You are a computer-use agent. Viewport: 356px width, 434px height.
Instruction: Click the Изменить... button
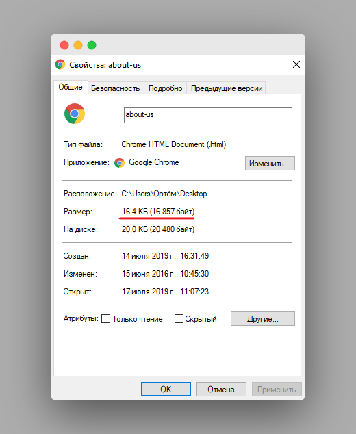[270, 164]
